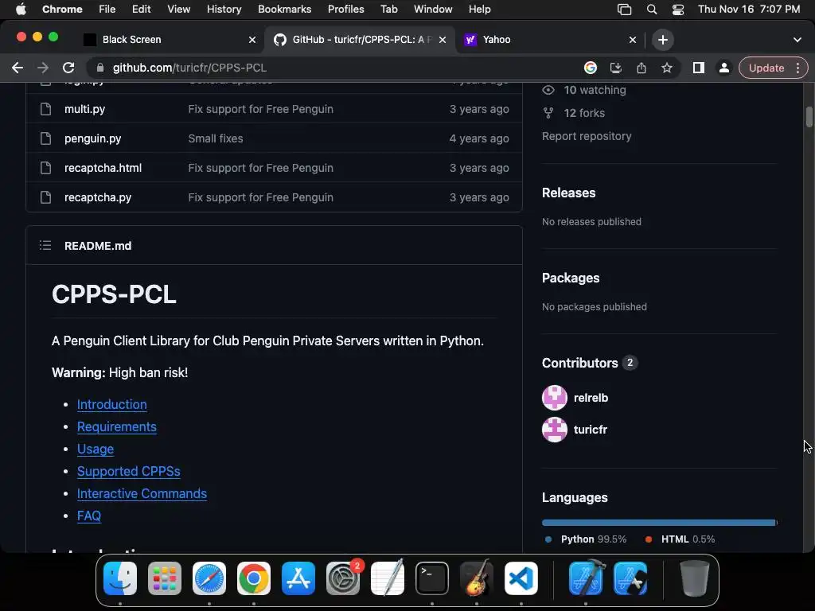Viewport: 815px width, 611px height.
Task: Launch Safari from the Dock
Action: click(209, 578)
